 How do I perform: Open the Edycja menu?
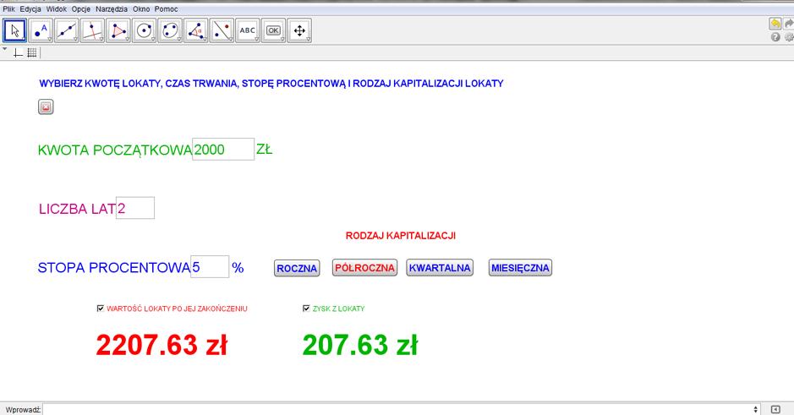pyautogui.click(x=30, y=9)
